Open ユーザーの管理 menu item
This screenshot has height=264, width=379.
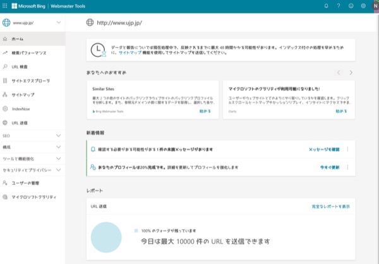tap(32, 183)
